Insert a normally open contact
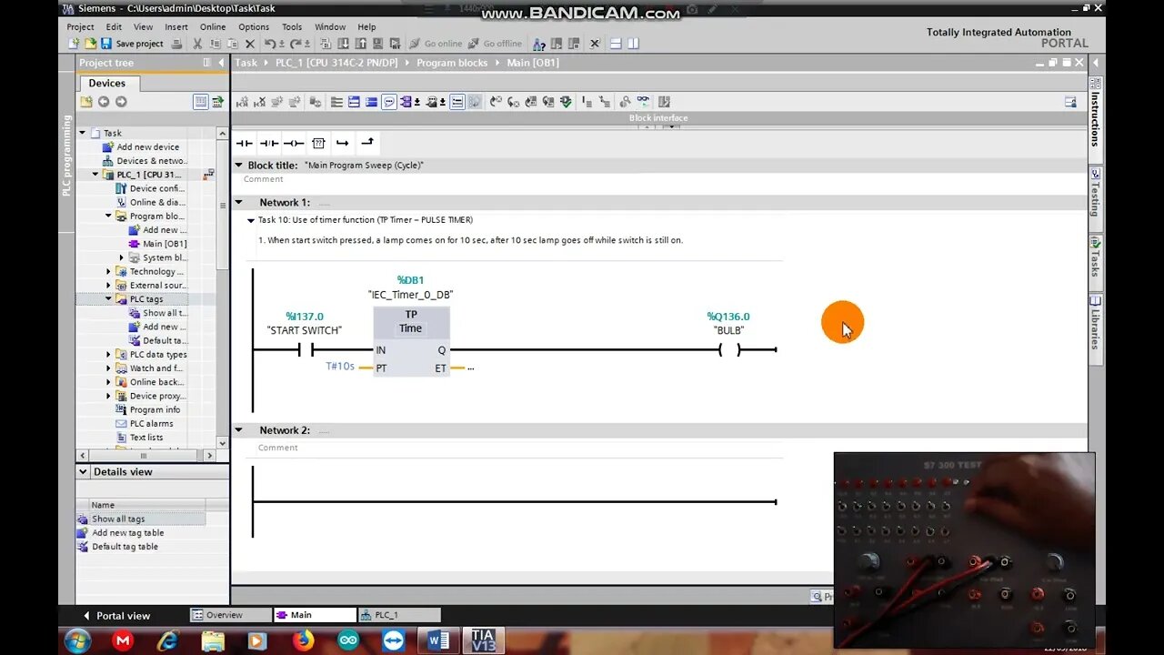Image resolution: width=1164 pixels, height=655 pixels. pyautogui.click(x=244, y=143)
